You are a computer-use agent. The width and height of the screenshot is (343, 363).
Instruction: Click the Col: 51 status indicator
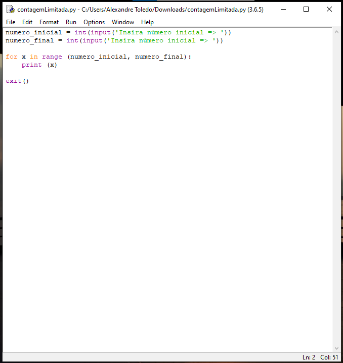point(329,357)
